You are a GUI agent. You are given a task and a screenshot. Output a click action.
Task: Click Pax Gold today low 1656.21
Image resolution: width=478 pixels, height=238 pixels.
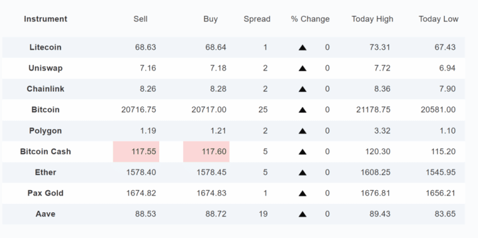point(440,193)
